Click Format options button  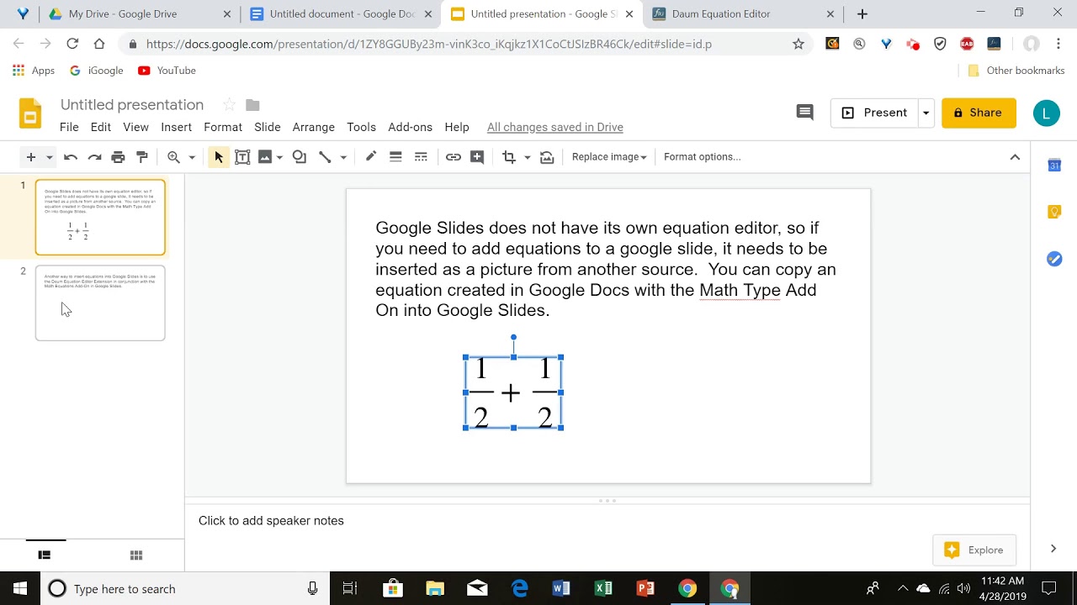pos(703,157)
